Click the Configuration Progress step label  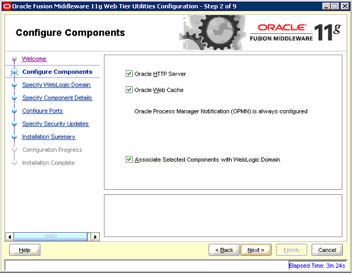[52, 150]
